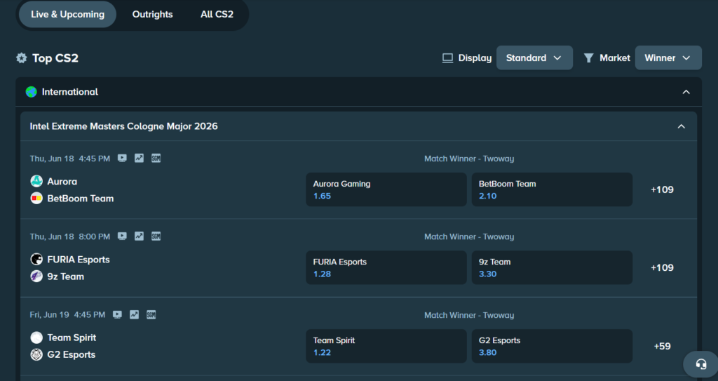Viewport: 718px width, 381px height.
Task: Collapse Intel Extreme Masters Cologne Major section
Action: pyautogui.click(x=682, y=126)
